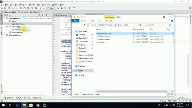Open the TODO tool window

pos(9,98)
